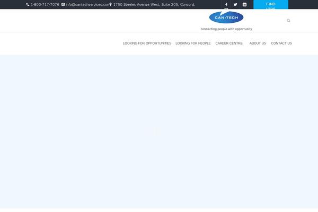The image size is (318, 212).
Task: Open Looking For People menu
Action: click(x=193, y=43)
